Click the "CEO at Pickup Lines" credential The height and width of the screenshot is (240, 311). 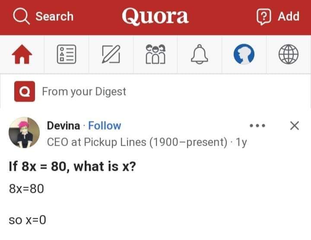click(x=136, y=141)
